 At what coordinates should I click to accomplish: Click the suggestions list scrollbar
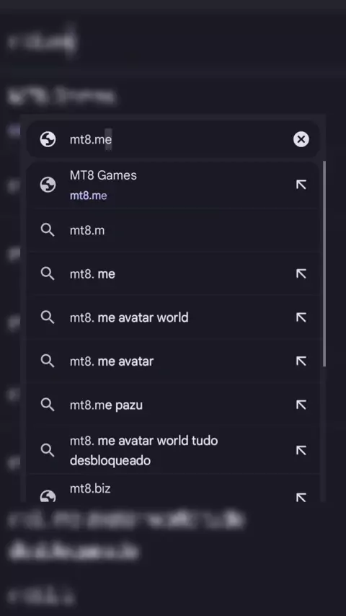coord(324,263)
